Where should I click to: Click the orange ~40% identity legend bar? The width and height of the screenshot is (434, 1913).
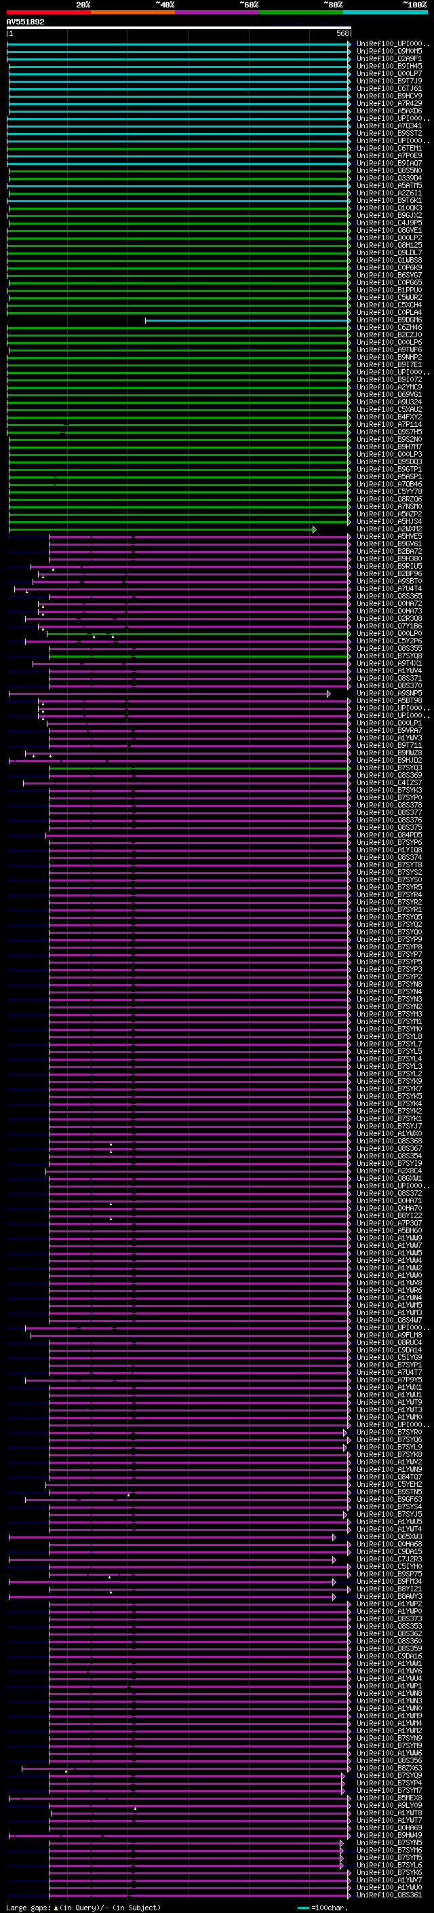coord(133,12)
